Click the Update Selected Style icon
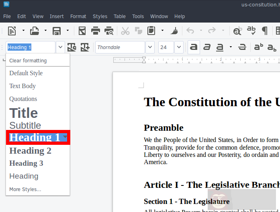Image resolution: width=280 pixels, height=212 pixels. point(72,47)
